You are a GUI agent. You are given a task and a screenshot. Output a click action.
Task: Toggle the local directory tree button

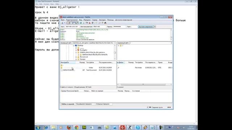point(71,23)
